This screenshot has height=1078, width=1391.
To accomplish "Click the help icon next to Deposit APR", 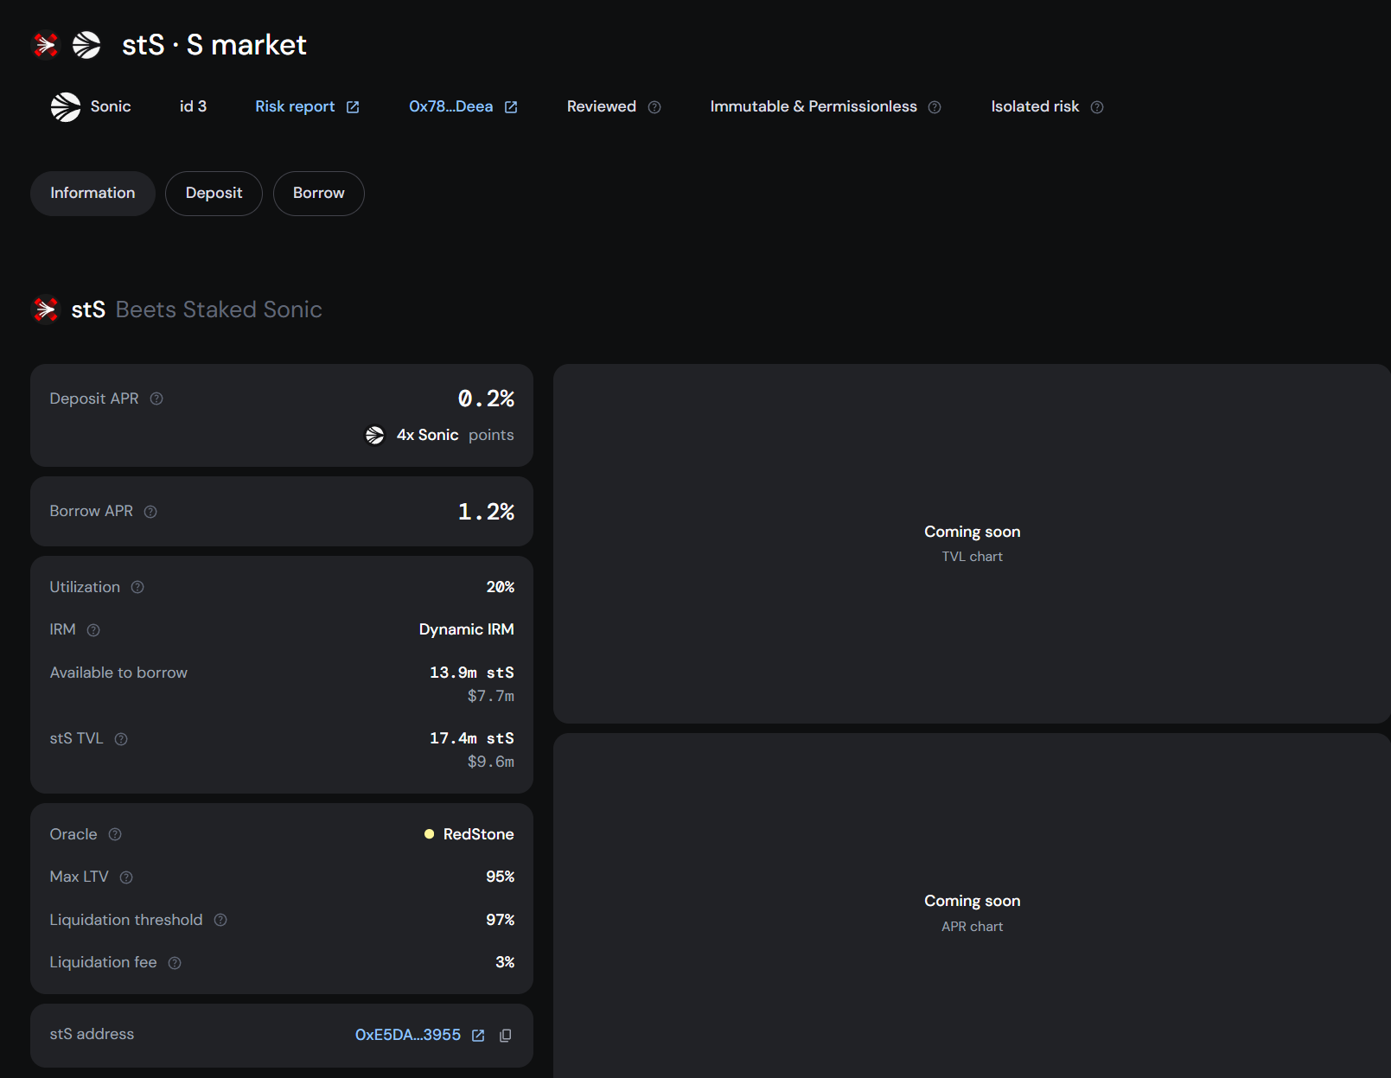I will pyautogui.click(x=156, y=399).
